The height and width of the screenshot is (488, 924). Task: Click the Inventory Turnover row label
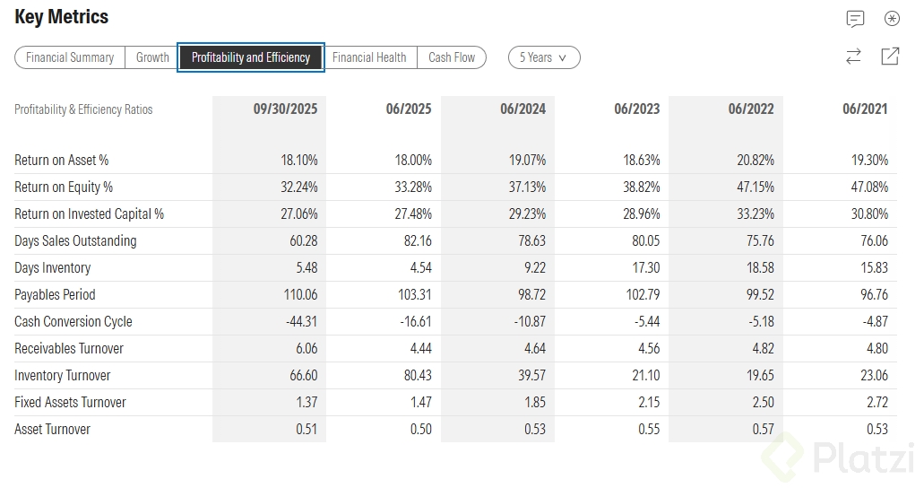point(62,376)
